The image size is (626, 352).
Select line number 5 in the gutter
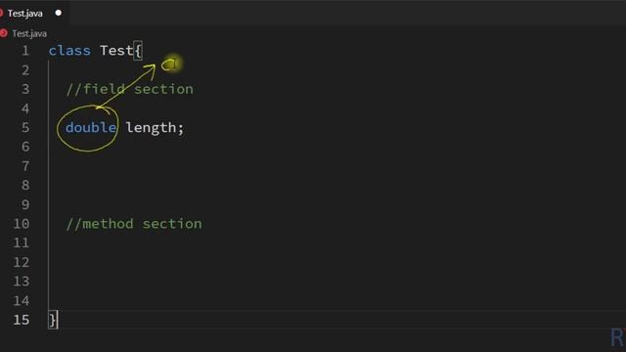tap(25, 128)
